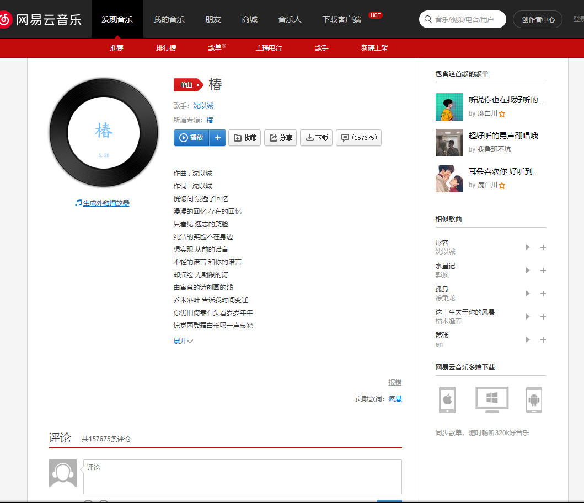The height and width of the screenshot is (503, 584).
Task: Click the iPhone download icon
Action: pos(447,400)
